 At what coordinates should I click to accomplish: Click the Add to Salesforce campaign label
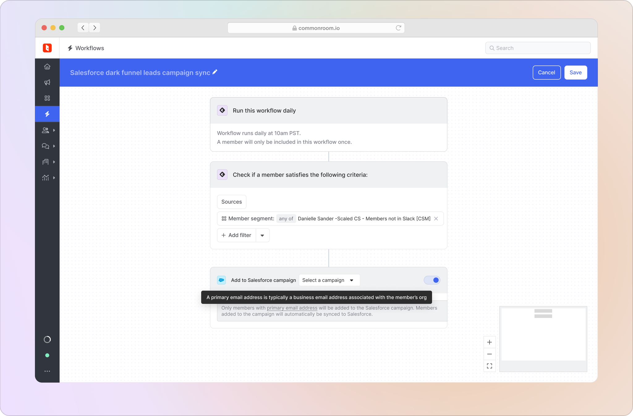[x=263, y=280]
